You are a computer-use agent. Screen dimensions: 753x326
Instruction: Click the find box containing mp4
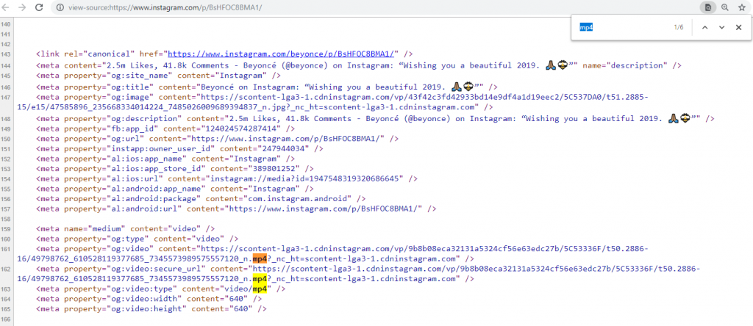pyautogui.click(x=622, y=27)
